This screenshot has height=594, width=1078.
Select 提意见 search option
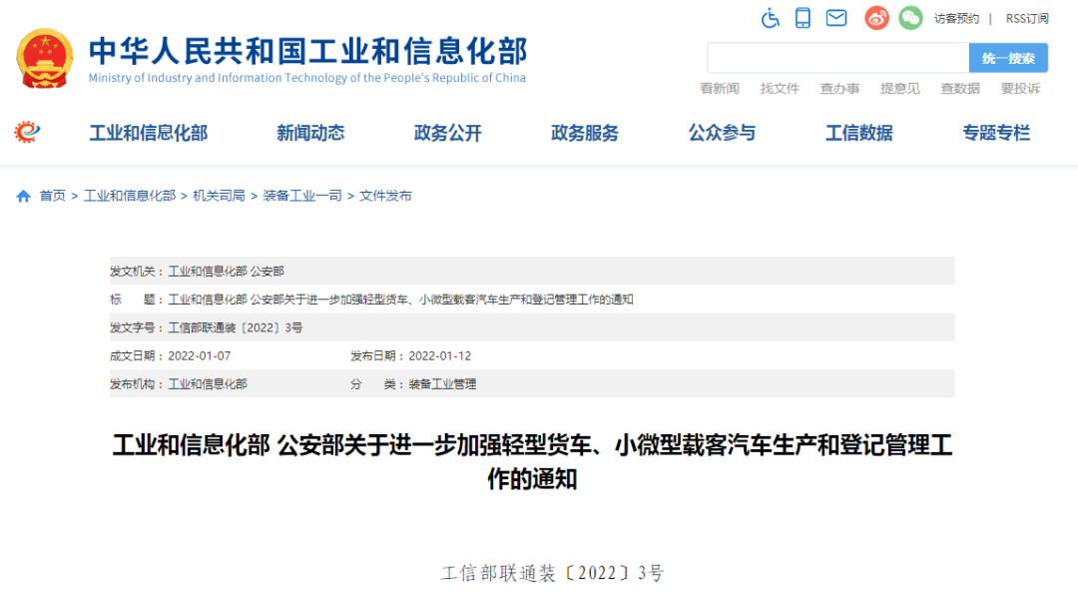pos(900,88)
